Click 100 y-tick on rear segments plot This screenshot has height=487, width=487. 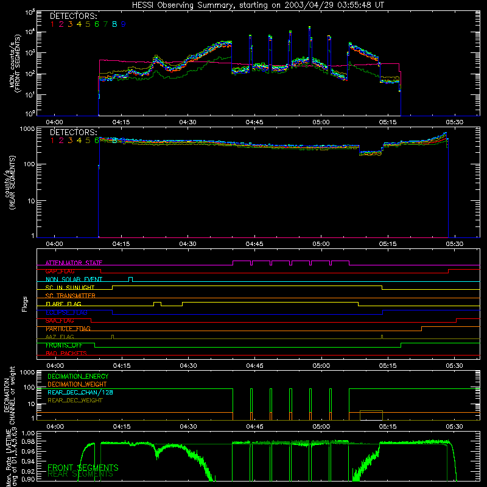point(29,164)
